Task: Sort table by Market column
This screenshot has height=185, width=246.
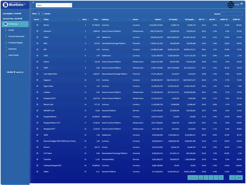Action: pyautogui.click(x=158, y=19)
